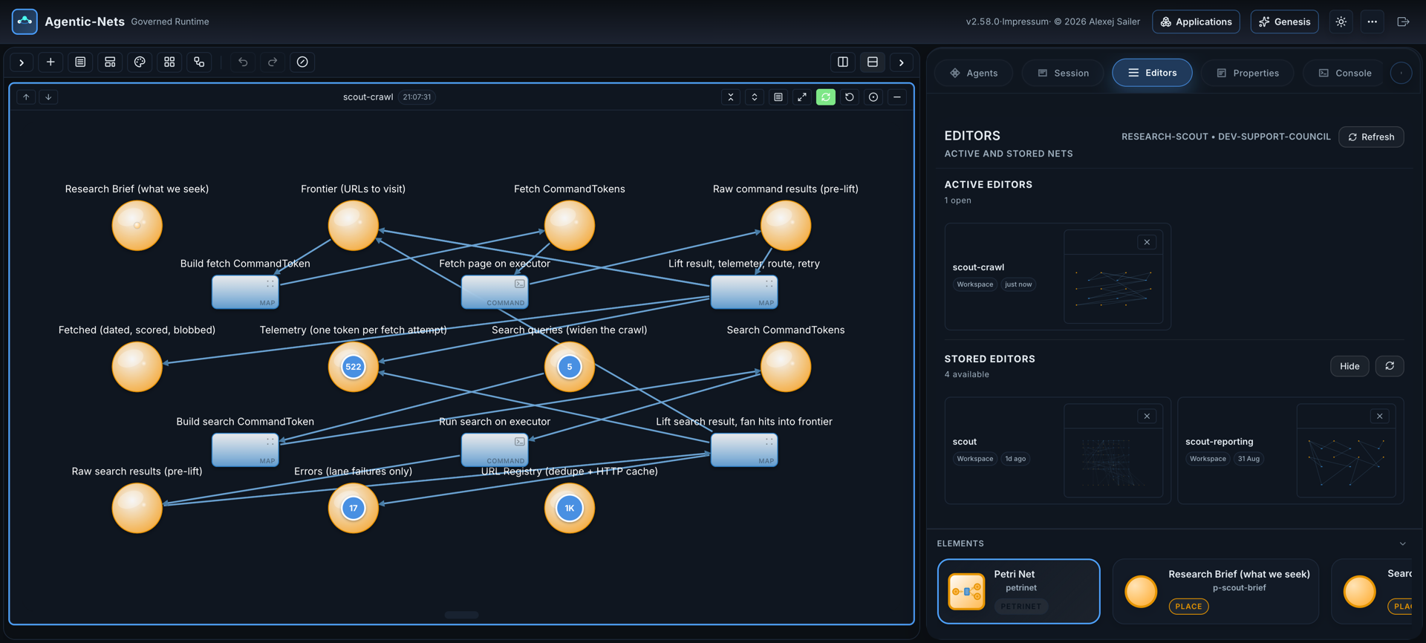Click the undo arrow icon

[x=243, y=62]
